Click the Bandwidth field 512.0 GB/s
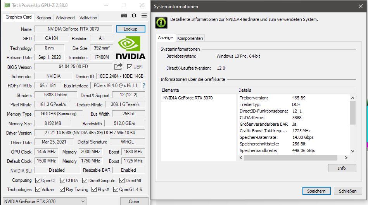Image resolution: width=368 pixels, height=205 pixels. [124, 123]
